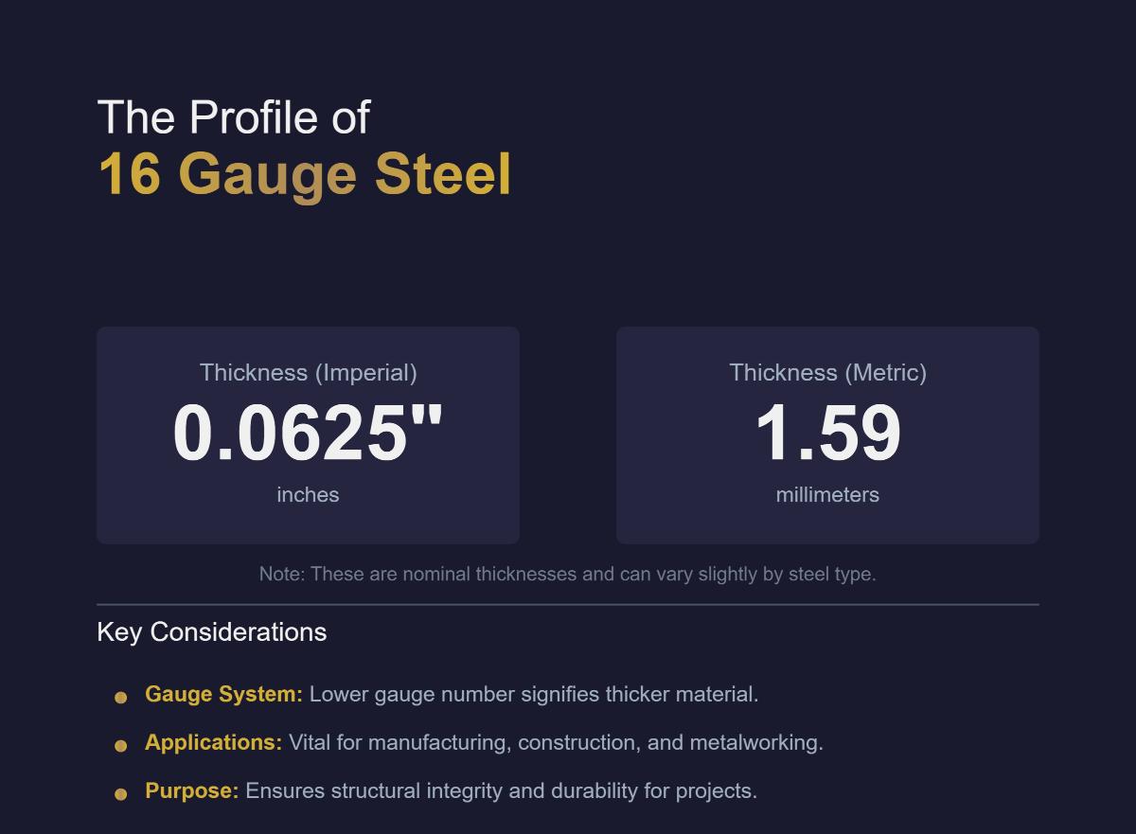
Task: Click the bold "Applications:" label
Action: coord(213,742)
